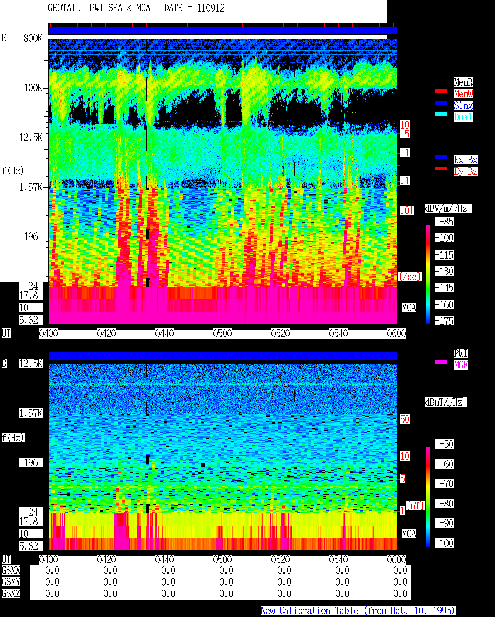
Task: Click the blue Sing legend swatch
Action: click(x=441, y=103)
